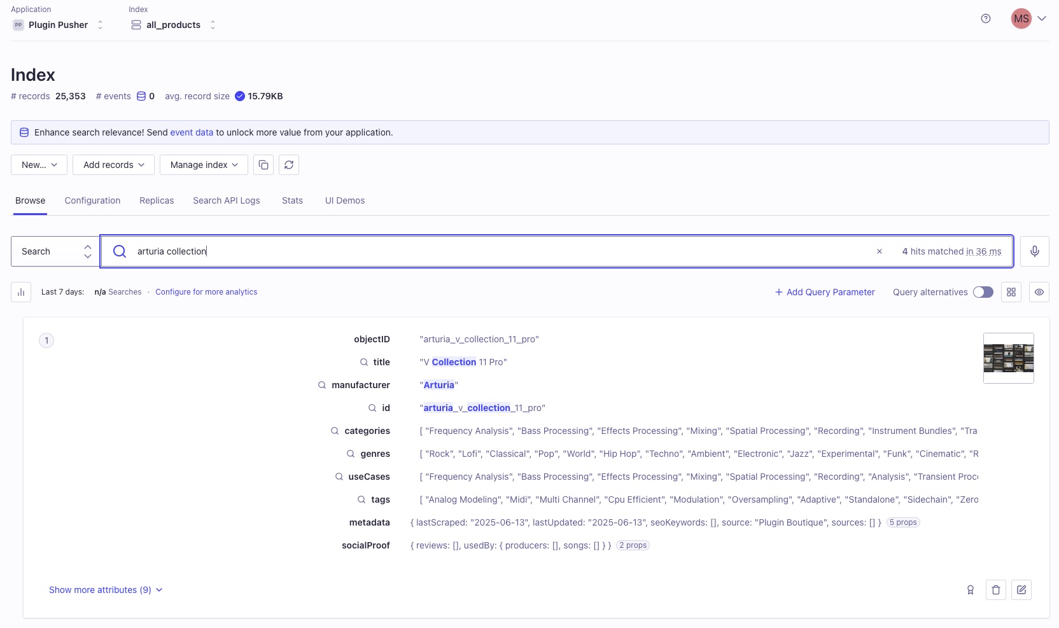The image size is (1059, 628).
Task: Switch to the Replicas tab
Action: (157, 200)
